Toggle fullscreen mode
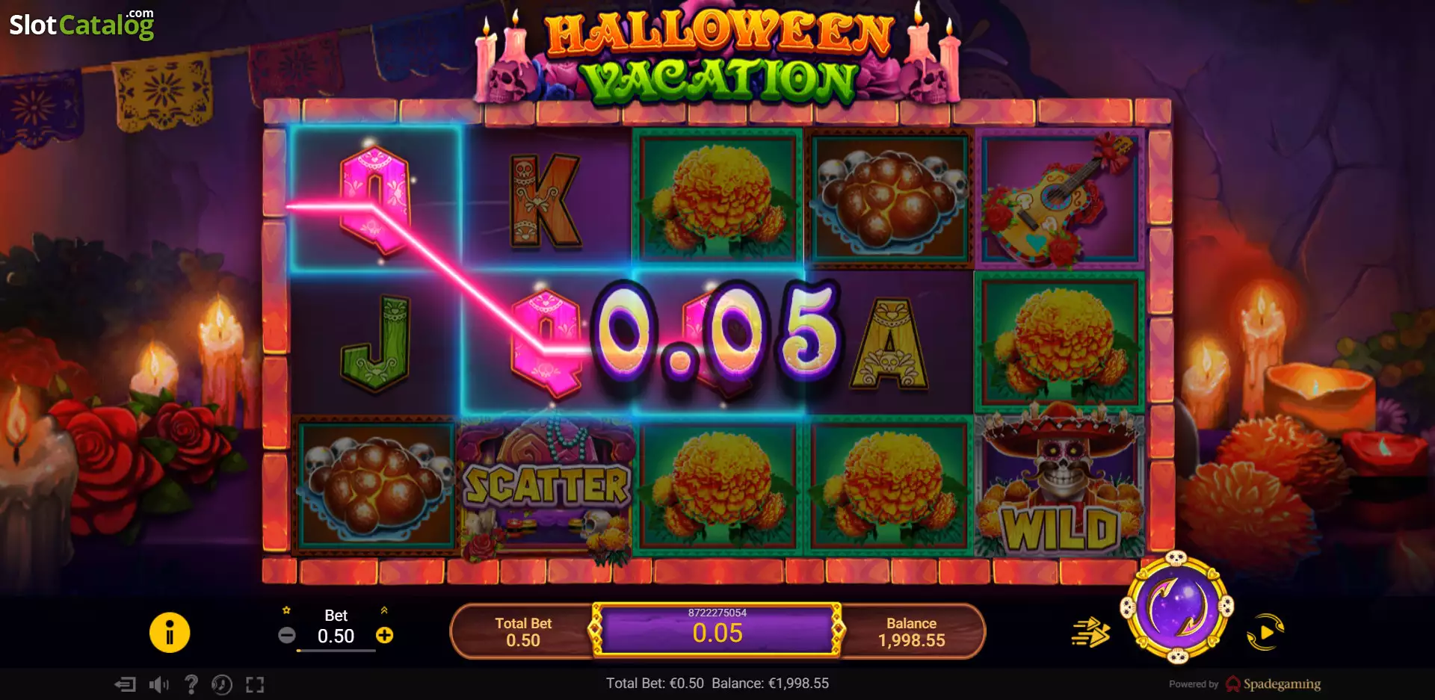The image size is (1435, 700). pos(255,684)
